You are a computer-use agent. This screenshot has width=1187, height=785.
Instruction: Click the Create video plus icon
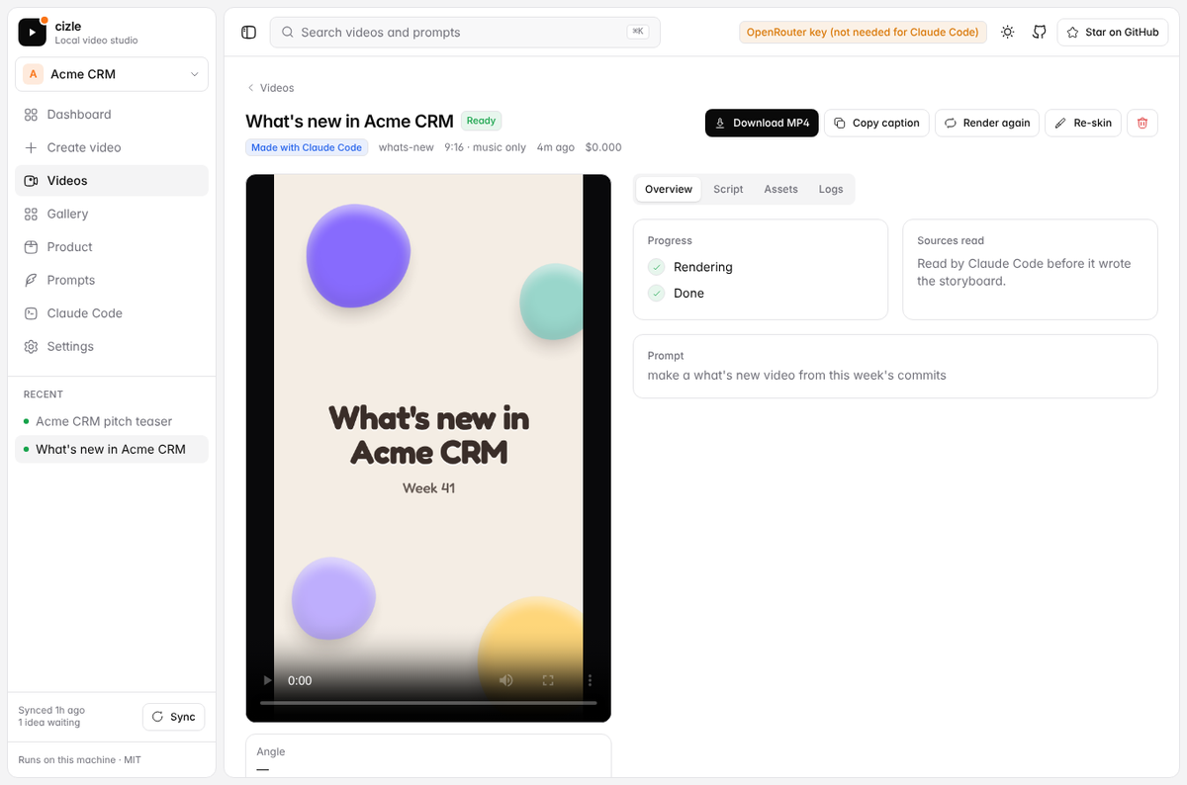pos(32,147)
